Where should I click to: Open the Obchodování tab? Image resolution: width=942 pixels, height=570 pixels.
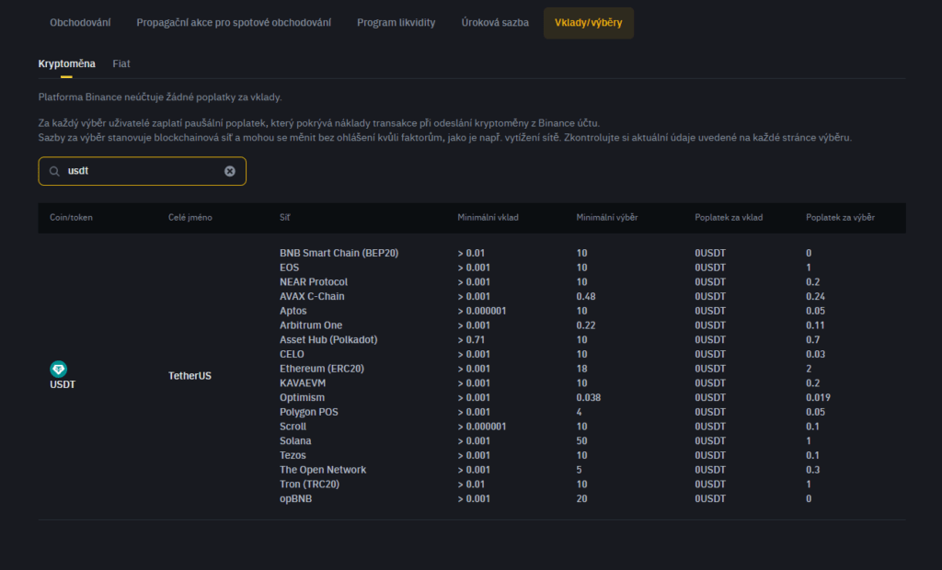tap(80, 23)
